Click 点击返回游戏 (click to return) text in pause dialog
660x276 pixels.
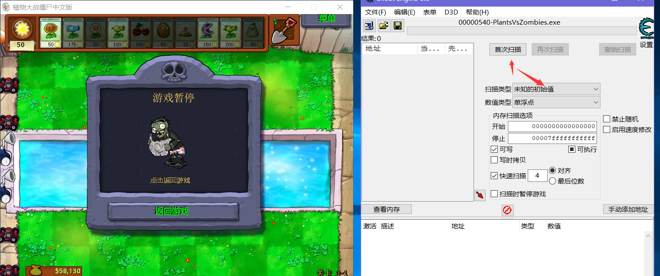[170, 180]
